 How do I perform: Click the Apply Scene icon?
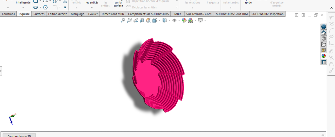[190, 21]
